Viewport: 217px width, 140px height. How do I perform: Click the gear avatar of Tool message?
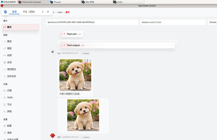(x=53, y=52)
